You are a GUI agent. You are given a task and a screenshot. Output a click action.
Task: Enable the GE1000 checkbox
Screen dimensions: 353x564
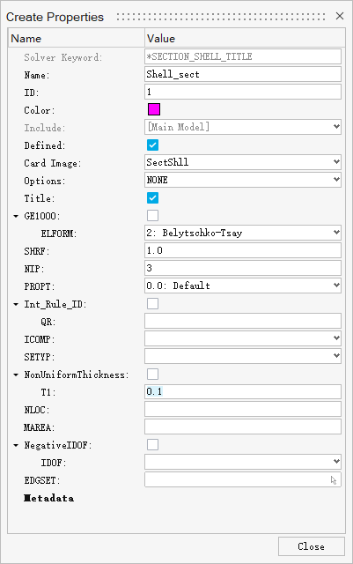pos(153,215)
